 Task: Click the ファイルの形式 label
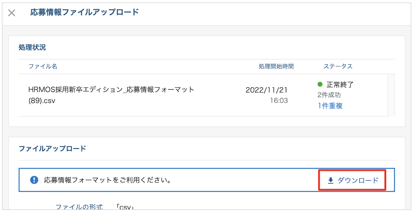pyautogui.click(x=79, y=207)
